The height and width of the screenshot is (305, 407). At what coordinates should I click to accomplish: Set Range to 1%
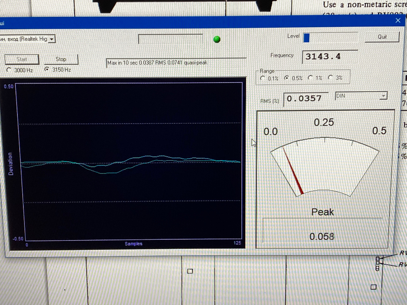pos(315,78)
